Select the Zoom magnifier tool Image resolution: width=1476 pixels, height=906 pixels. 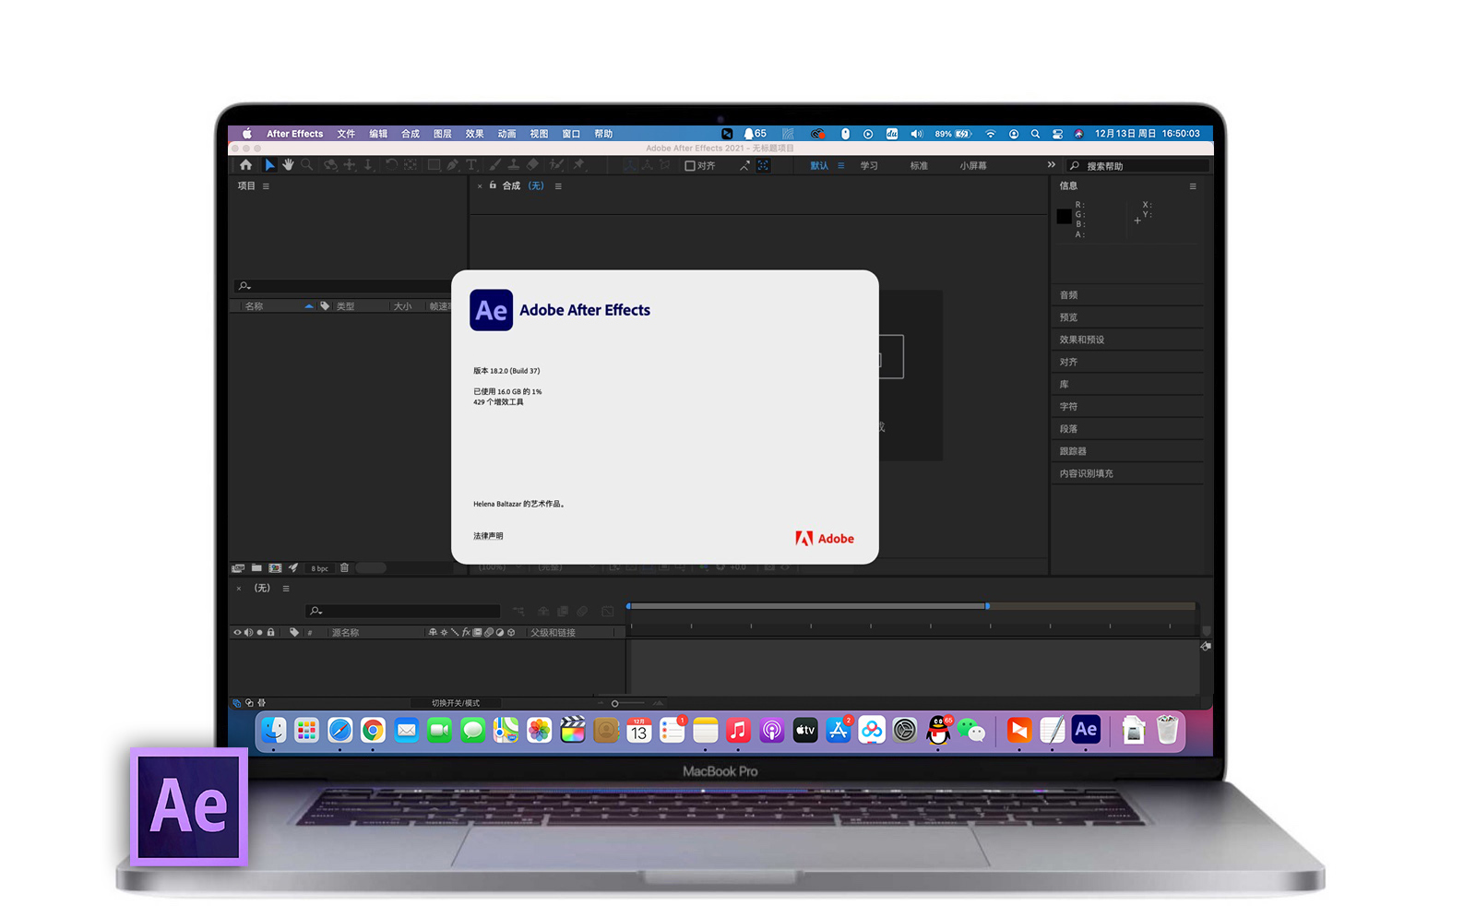306,165
